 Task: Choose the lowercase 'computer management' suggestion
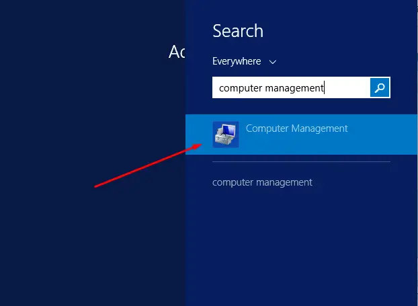(x=262, y=182)
